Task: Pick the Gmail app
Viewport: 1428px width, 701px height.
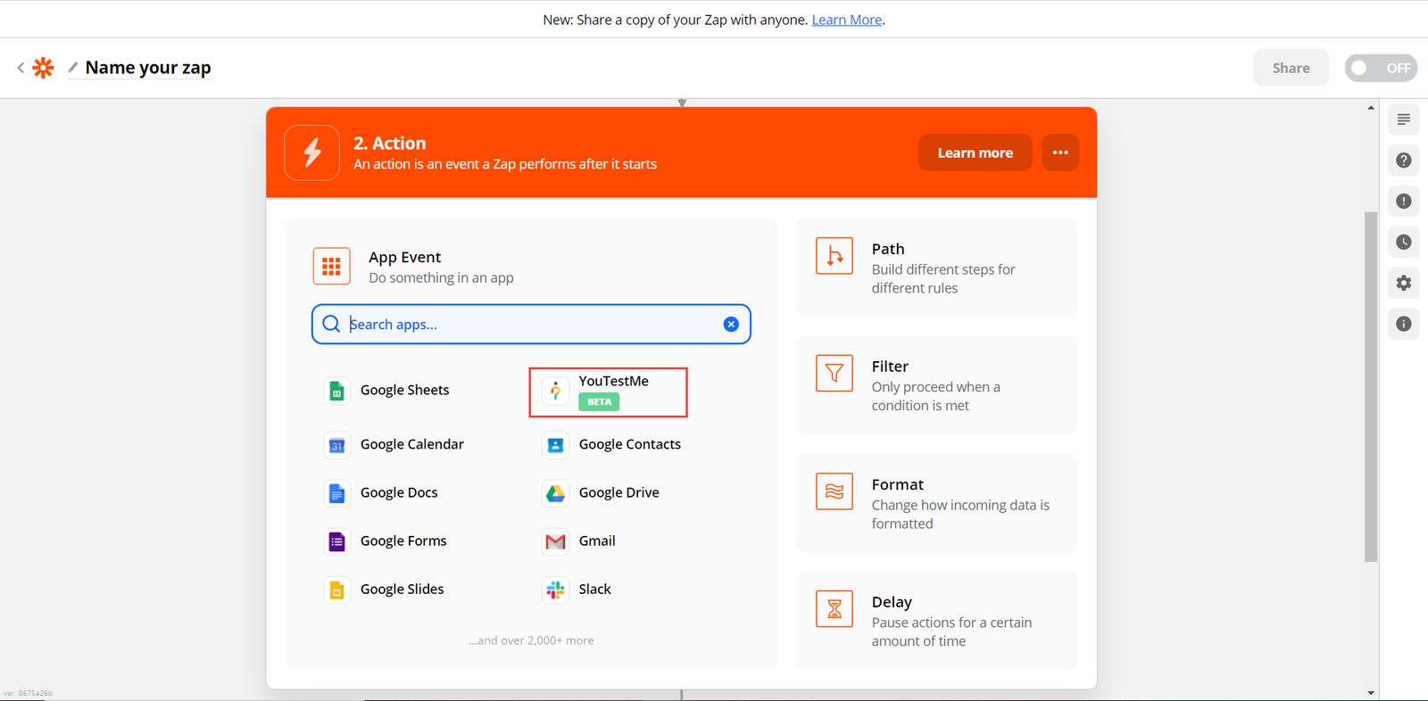Action: click(596, 541)
